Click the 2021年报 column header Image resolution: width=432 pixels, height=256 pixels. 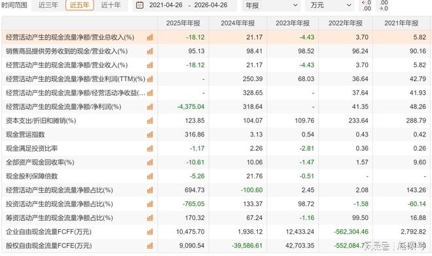point(401,23)
